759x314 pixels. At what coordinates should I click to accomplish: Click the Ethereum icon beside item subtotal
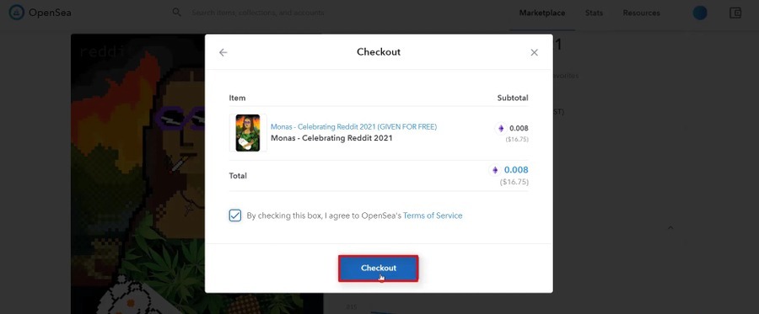click(x=501, y=129)
